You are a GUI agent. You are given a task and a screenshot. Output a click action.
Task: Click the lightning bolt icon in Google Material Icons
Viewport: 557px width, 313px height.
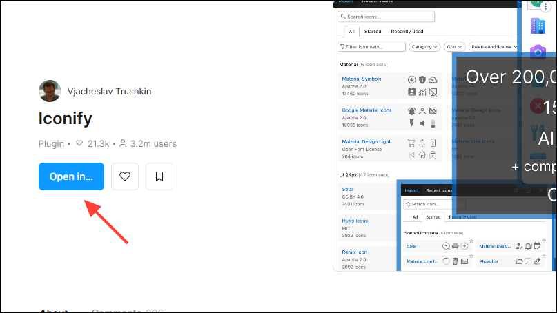click(x=412, y=123)
